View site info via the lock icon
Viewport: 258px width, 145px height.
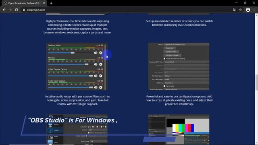click(x=24, y=10)
